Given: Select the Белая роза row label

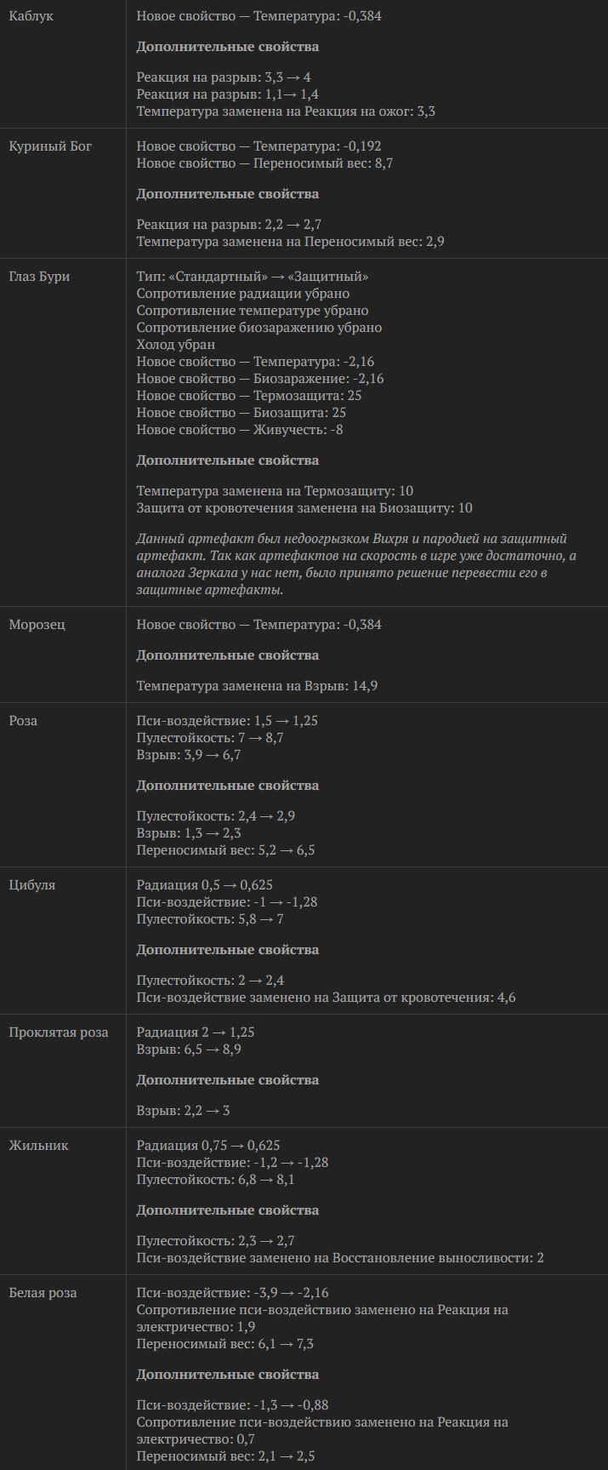Looking at the screenshot, I should click(43, 1293).
